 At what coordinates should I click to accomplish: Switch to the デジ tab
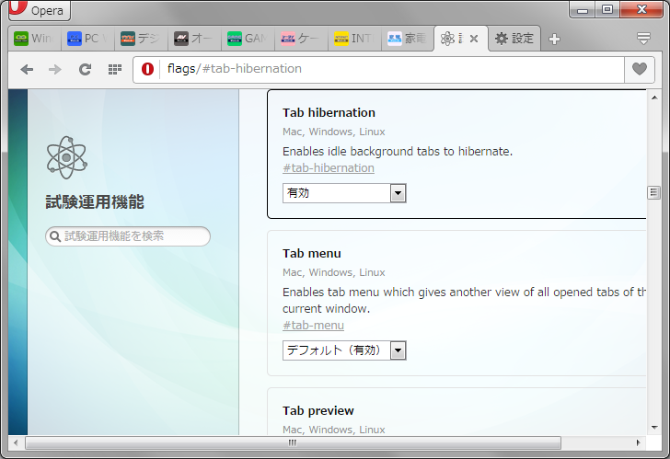(x=141, y=39)
